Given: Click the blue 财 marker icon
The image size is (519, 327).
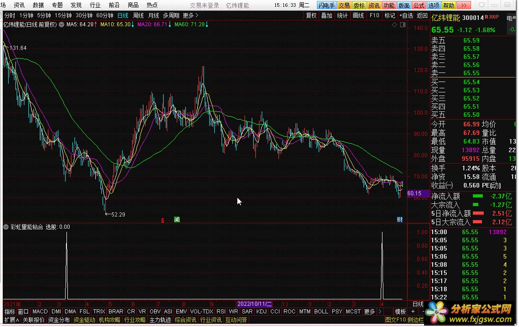Looking at the screenshot, I should 400,220.
